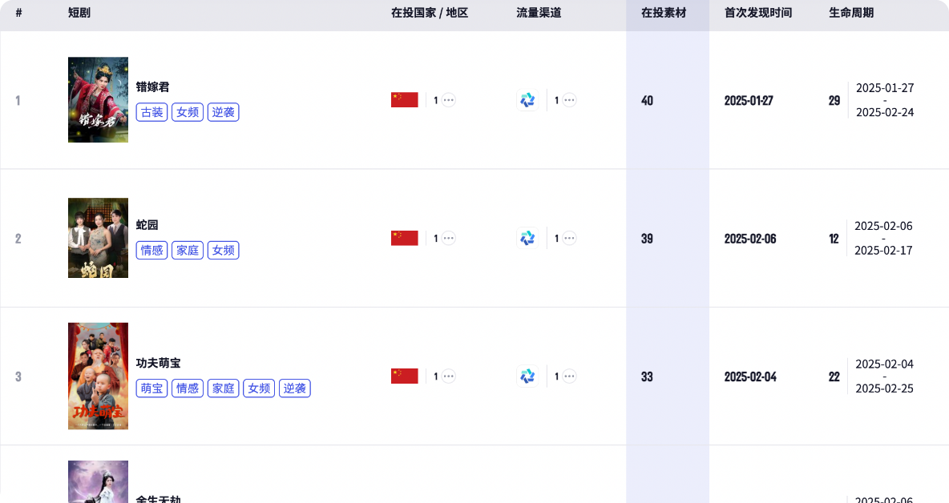The height and width of the screenshot is (503, 949).
Task: Click China flag icon for 蛇园
Action: (404, 238)
